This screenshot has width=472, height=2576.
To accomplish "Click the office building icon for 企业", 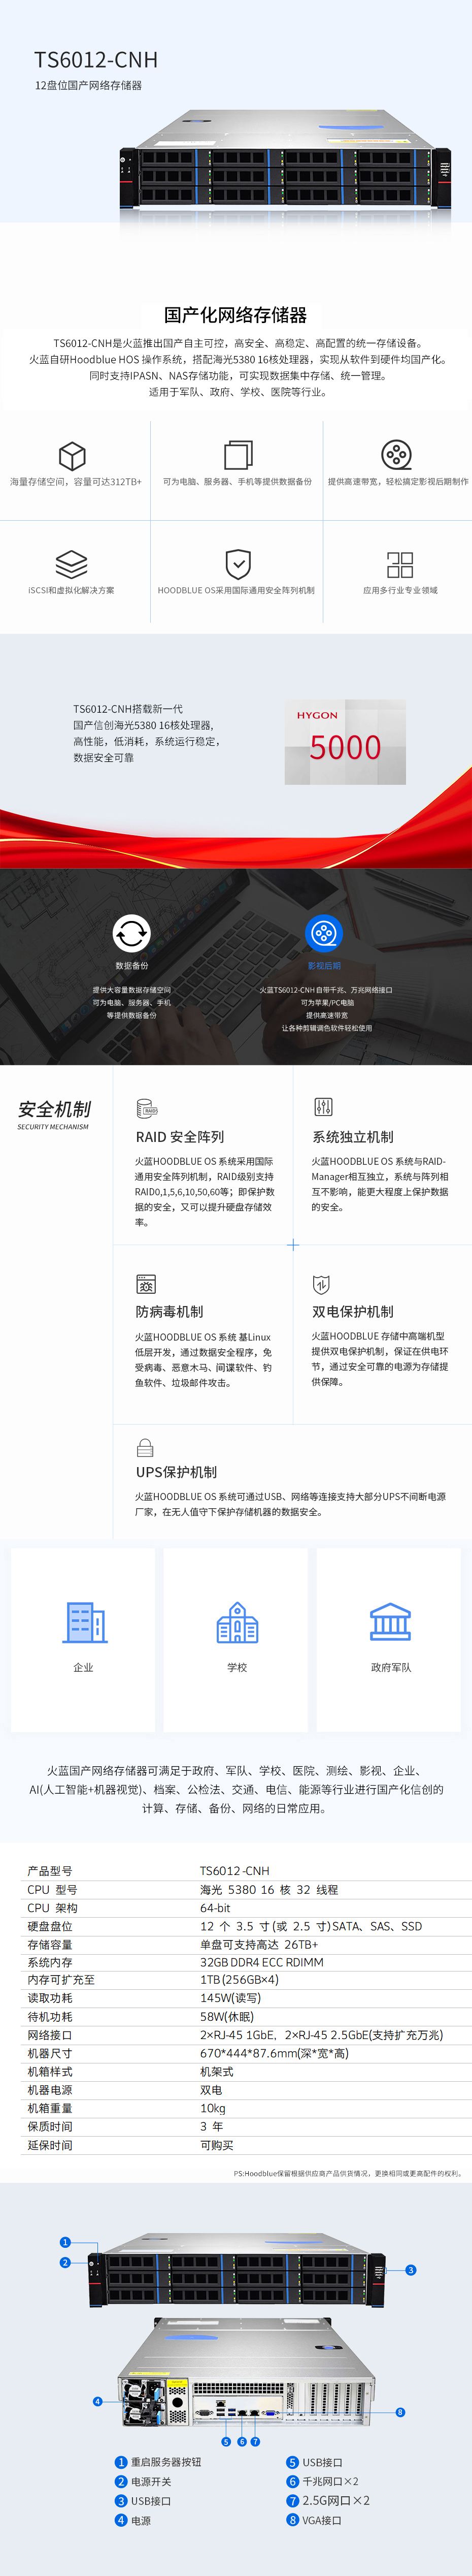I will 85,1622.
